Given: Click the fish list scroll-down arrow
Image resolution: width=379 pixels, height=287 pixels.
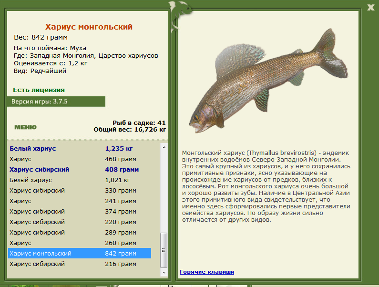Looking at the screenshot, I should tap(164, 273).
